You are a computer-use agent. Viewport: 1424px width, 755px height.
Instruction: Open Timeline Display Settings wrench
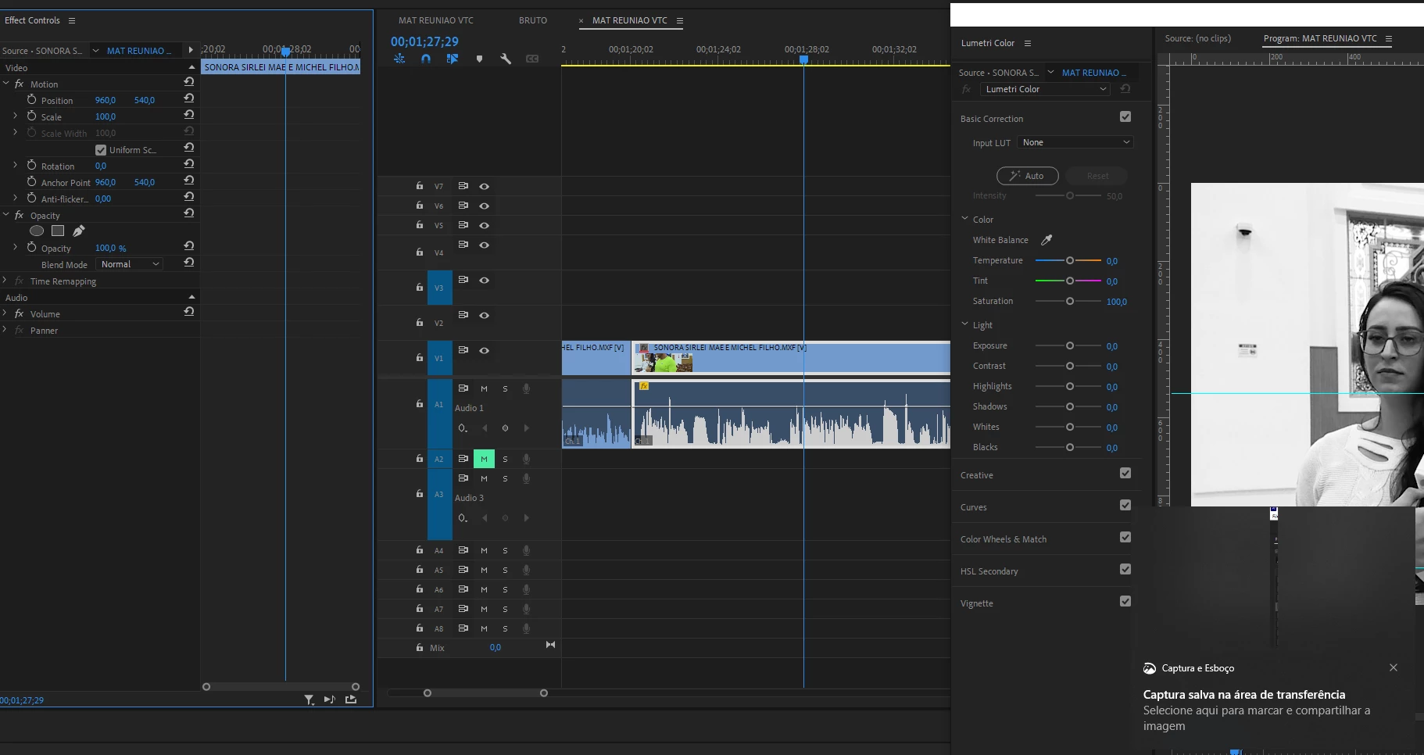[x=506, y=59]
